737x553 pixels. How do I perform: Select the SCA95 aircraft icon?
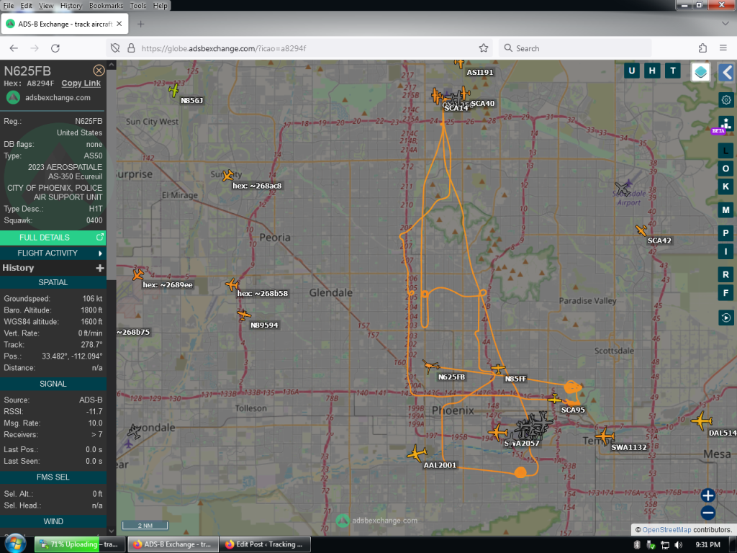[x=555, y=399]
